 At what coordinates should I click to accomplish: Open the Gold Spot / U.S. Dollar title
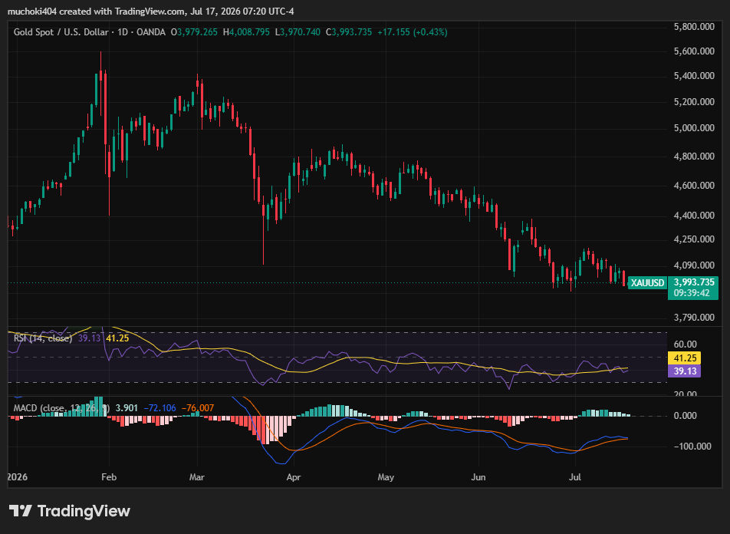point(61,32)
